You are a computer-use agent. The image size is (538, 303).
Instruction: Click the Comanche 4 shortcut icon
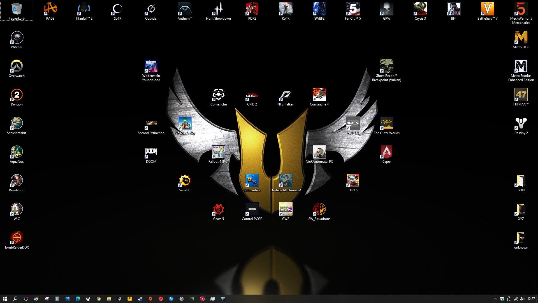319,95
